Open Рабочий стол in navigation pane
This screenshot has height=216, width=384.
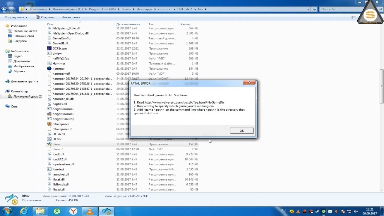[x=23, y=36]
